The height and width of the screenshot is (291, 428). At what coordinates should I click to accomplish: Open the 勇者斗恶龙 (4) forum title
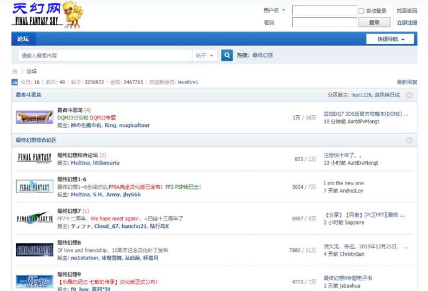point(70,110)
